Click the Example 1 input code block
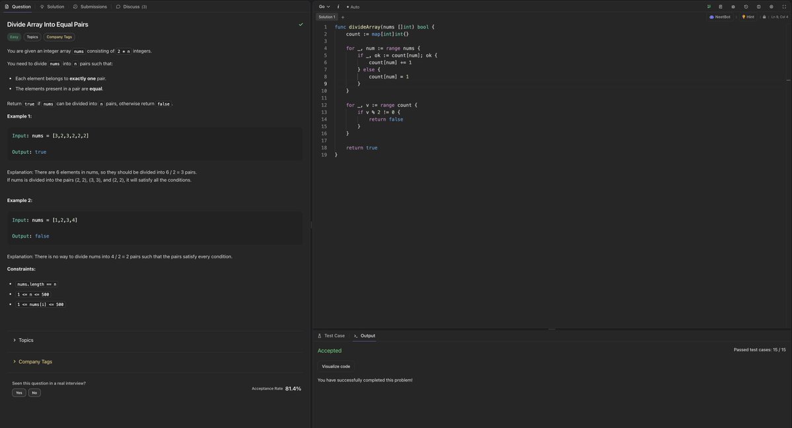Viewport: 792px width, 428px height. click(155, 144)
